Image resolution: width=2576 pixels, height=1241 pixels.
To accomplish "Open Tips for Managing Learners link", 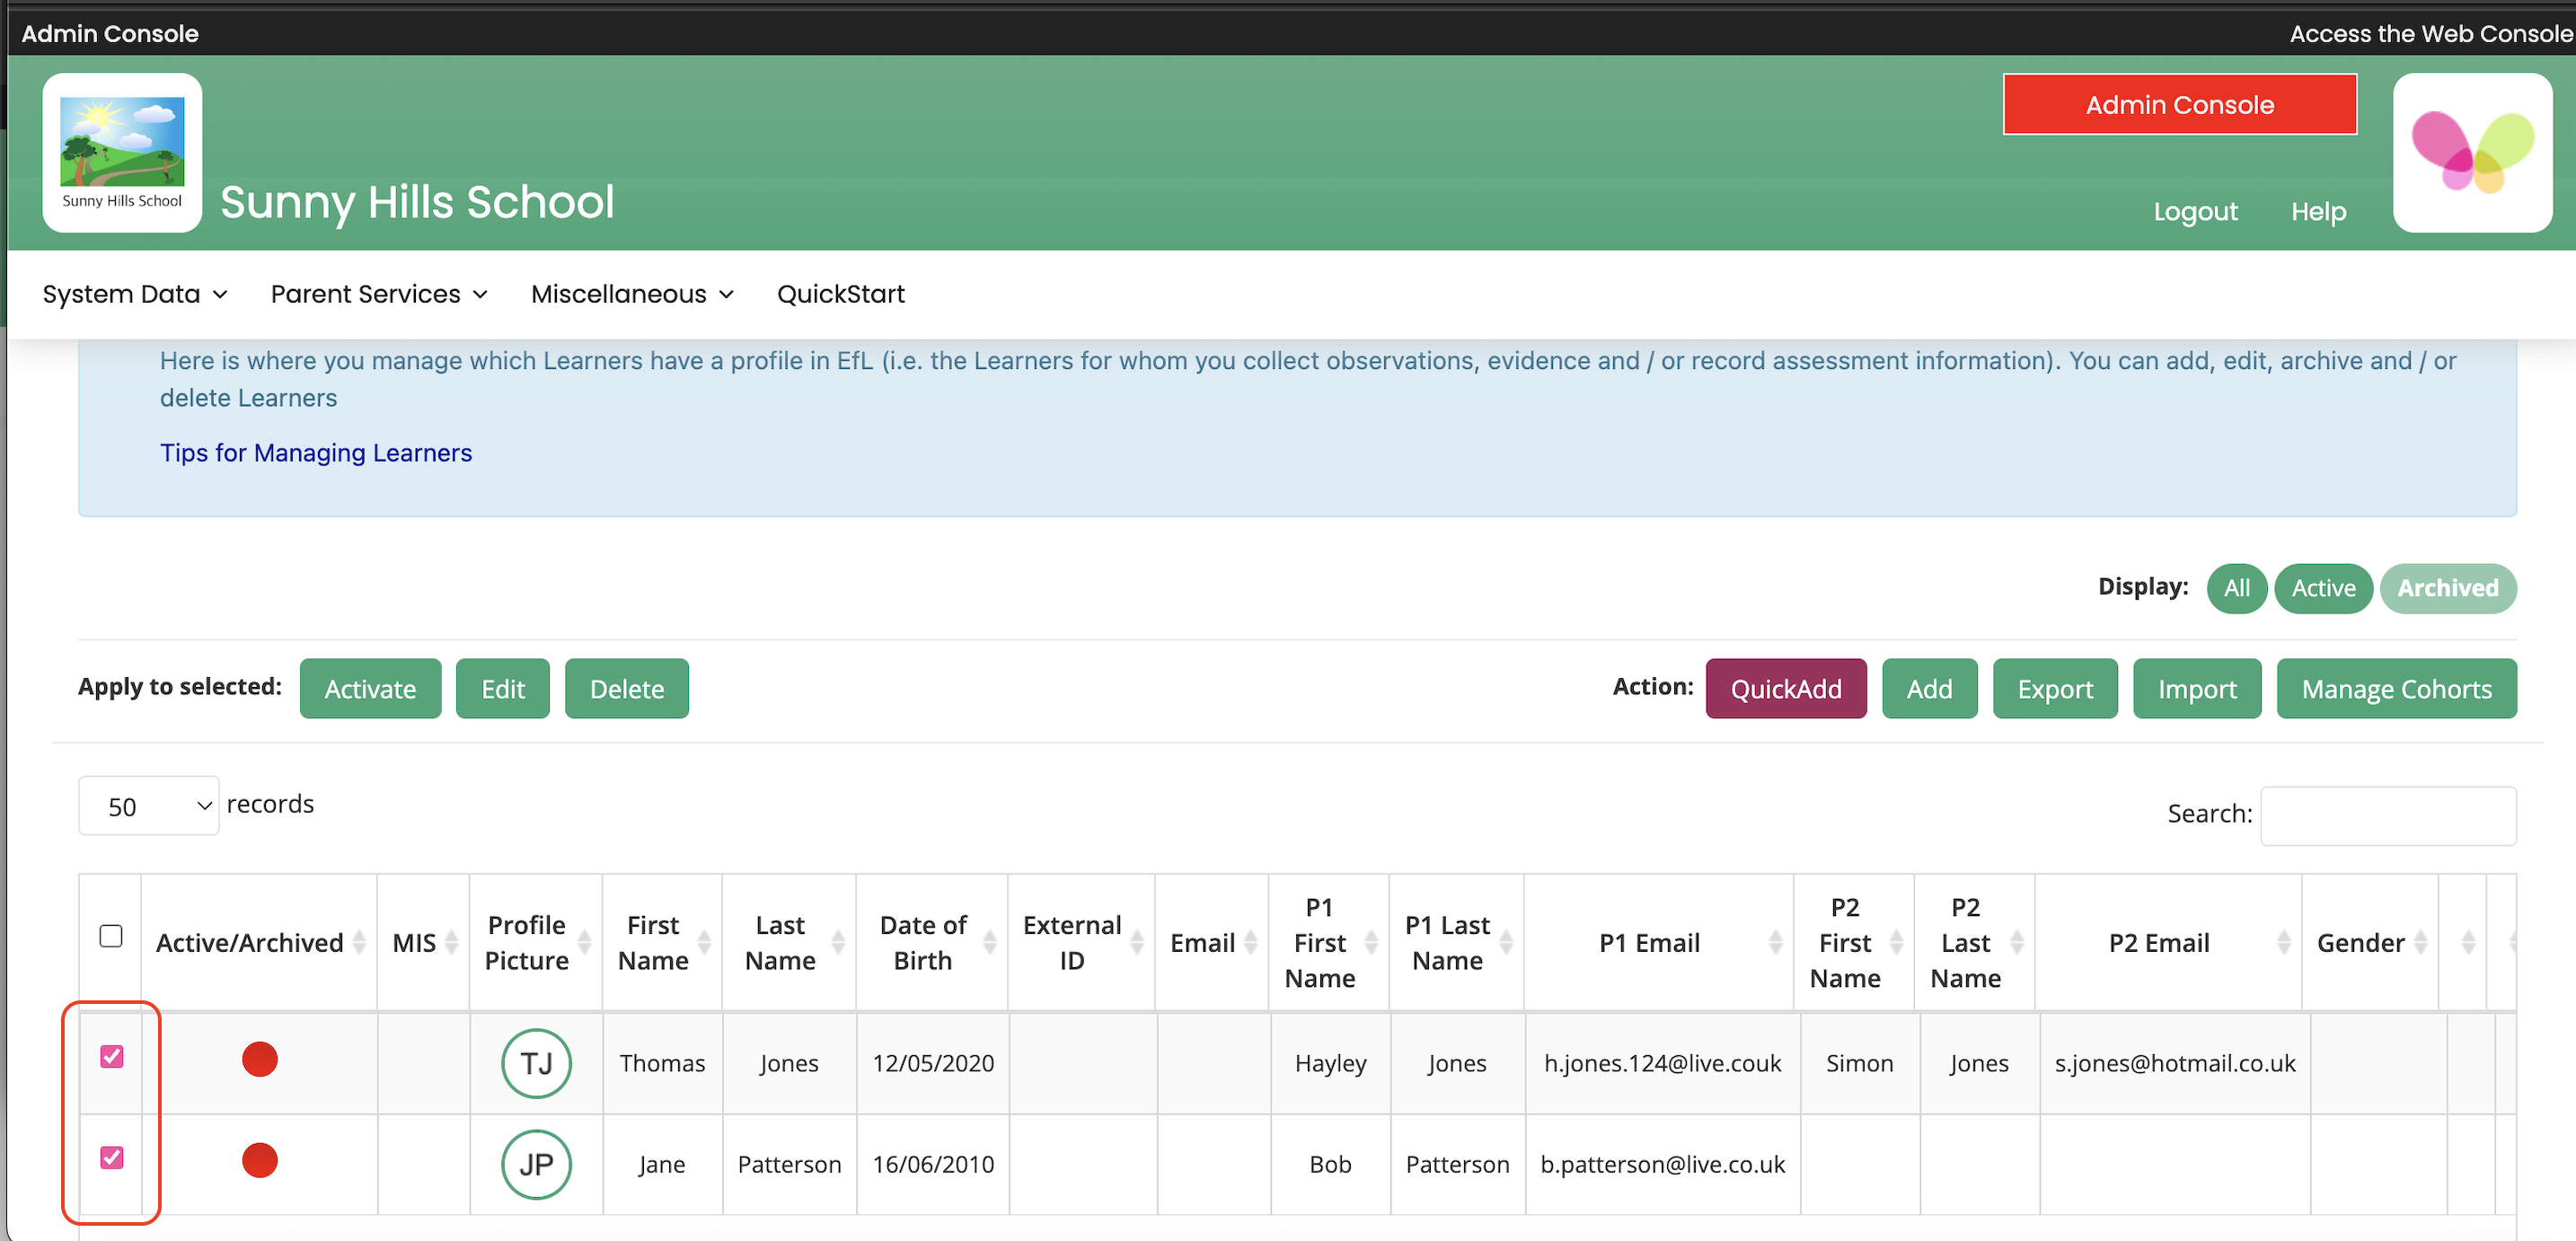I will [316, 453].
